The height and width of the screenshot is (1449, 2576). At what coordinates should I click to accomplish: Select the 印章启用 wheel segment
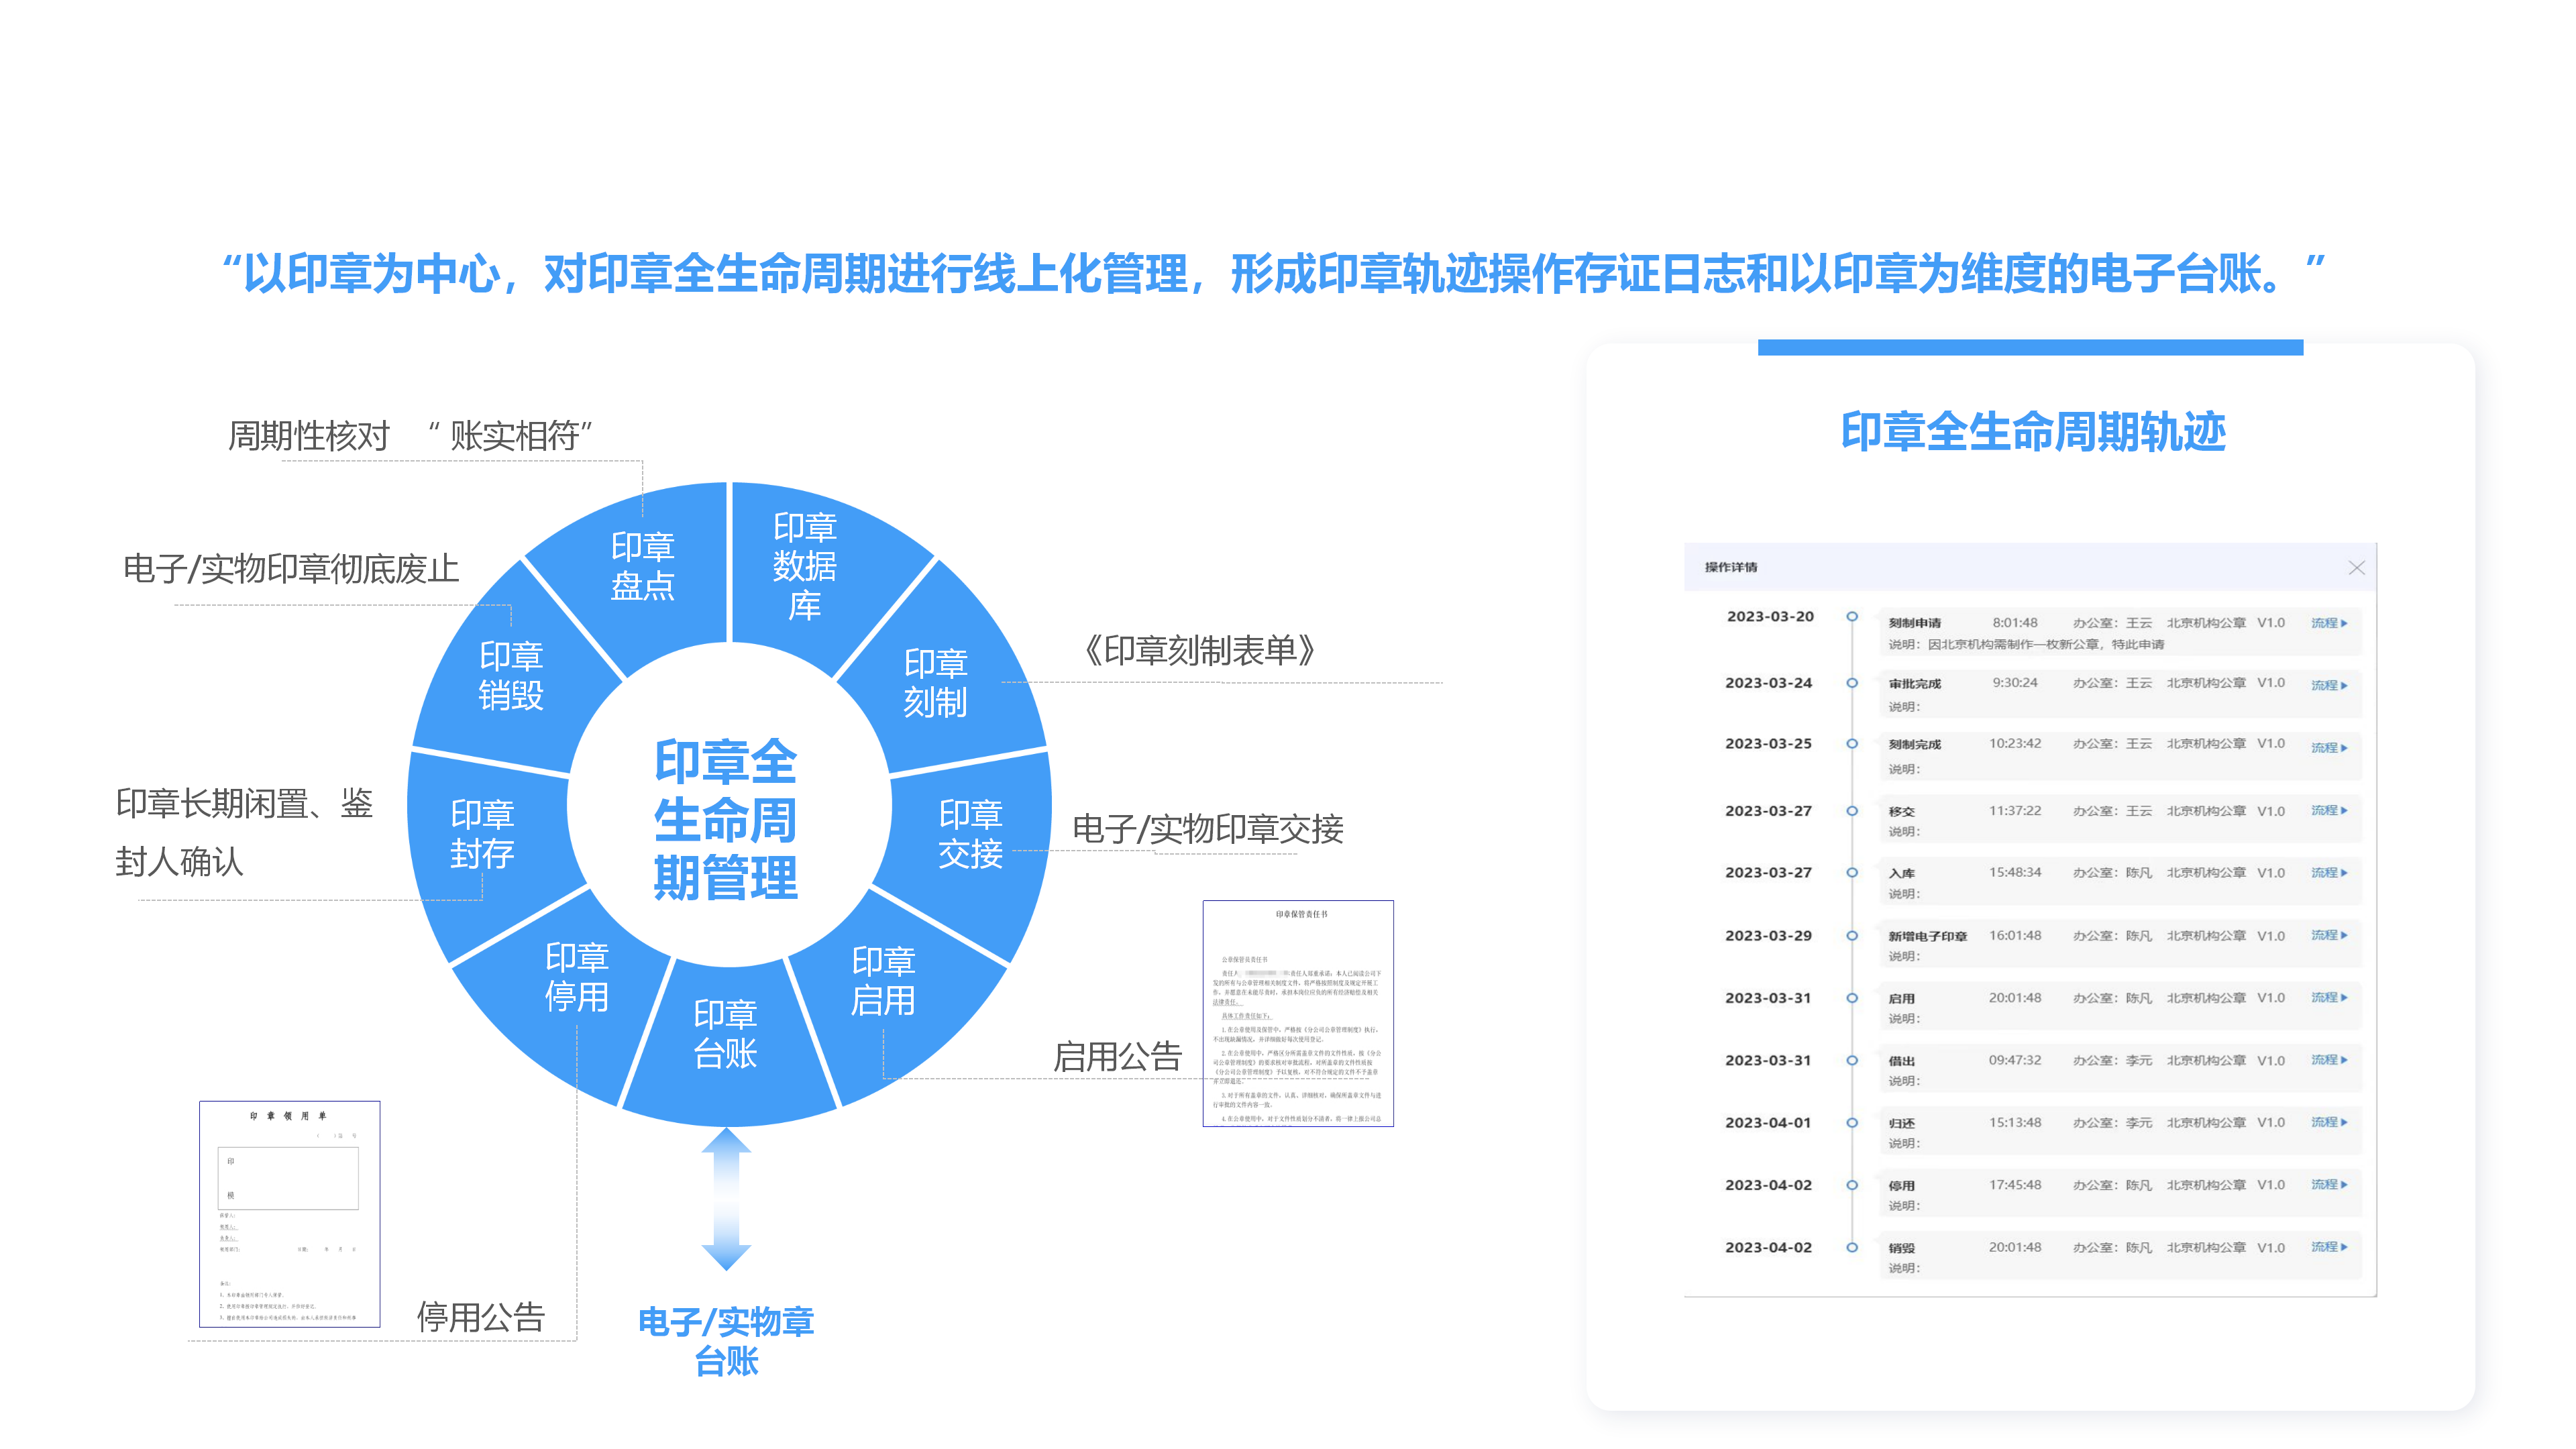point(882,980)
